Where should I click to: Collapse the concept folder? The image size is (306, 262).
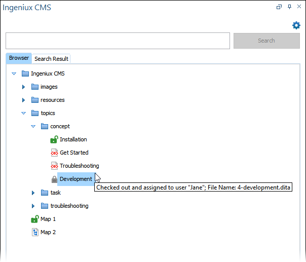[33, 127]
